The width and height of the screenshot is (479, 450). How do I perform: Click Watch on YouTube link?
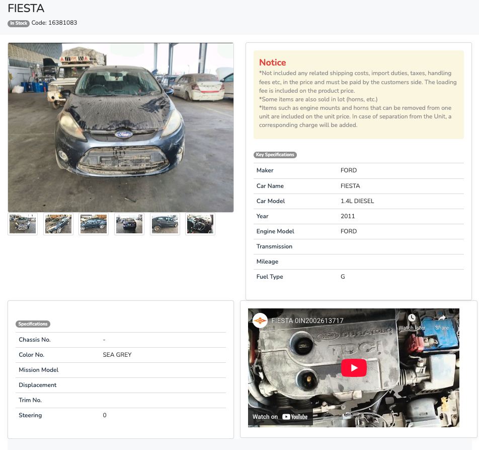point(280,417)
